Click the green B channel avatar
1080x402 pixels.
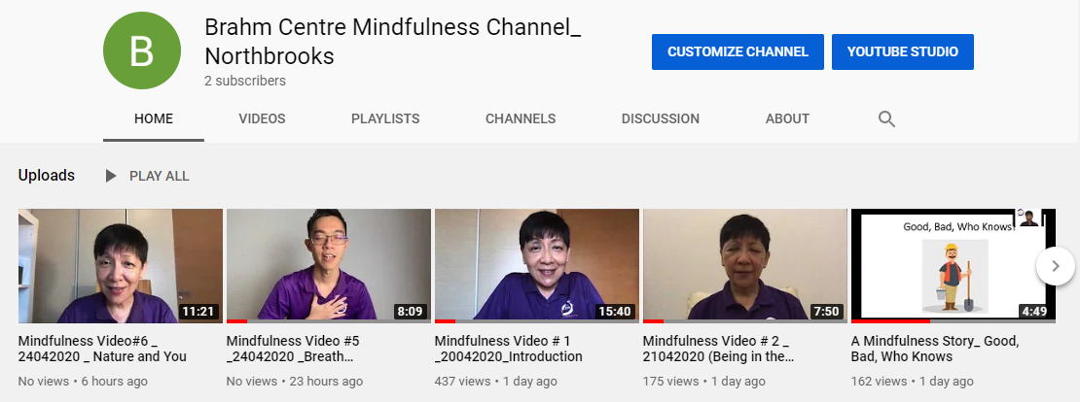(142, 50)
